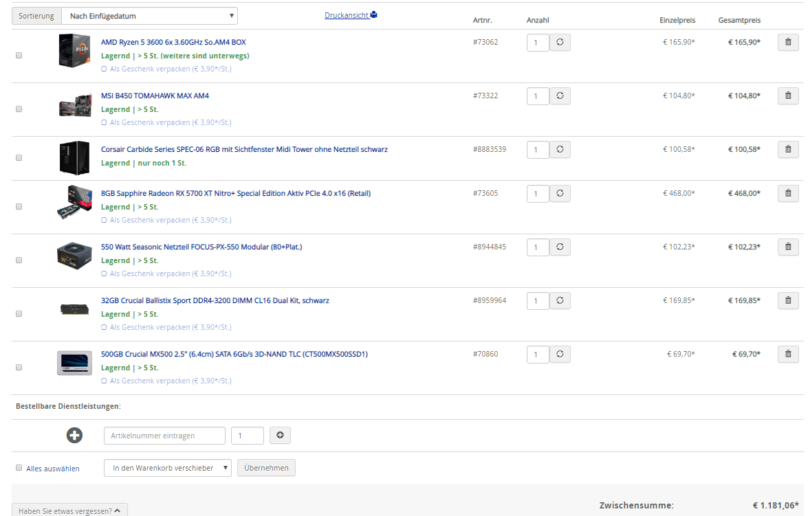Refresh quantity for MSI B450 TOMAHAWK MAX
808x516 pixels.
pos(560,96)
